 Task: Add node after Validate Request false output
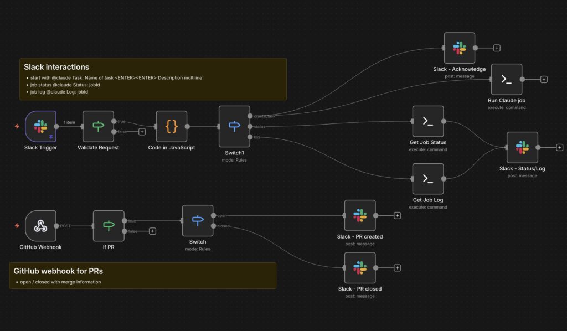(x=142, y=132)
